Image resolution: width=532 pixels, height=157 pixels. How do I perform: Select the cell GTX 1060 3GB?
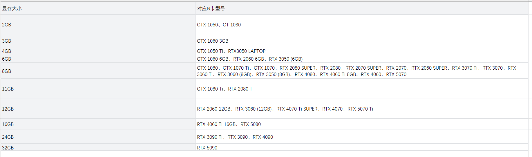coord(362,41)
